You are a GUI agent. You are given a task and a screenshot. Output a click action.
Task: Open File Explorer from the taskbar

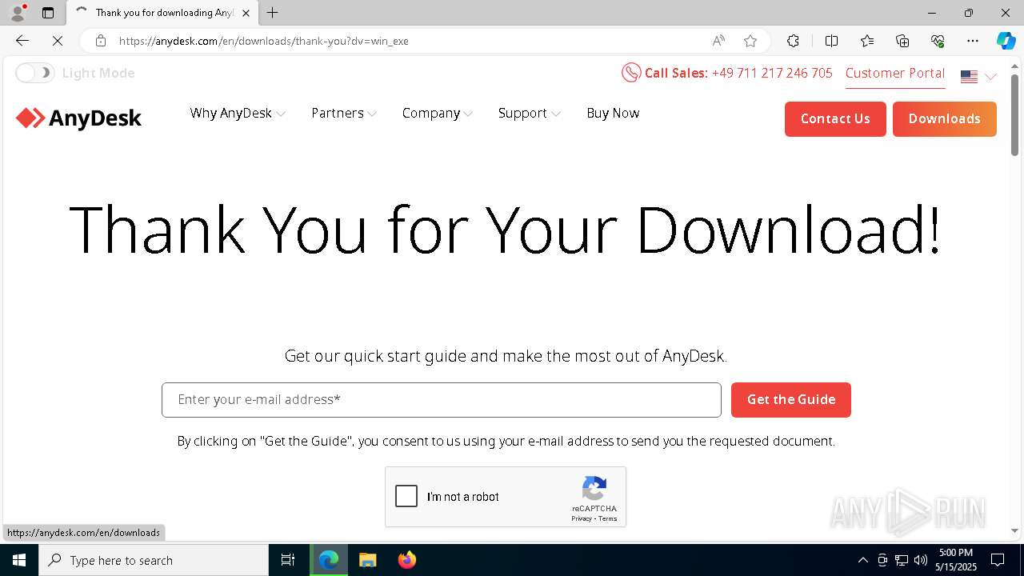point(367,560)
